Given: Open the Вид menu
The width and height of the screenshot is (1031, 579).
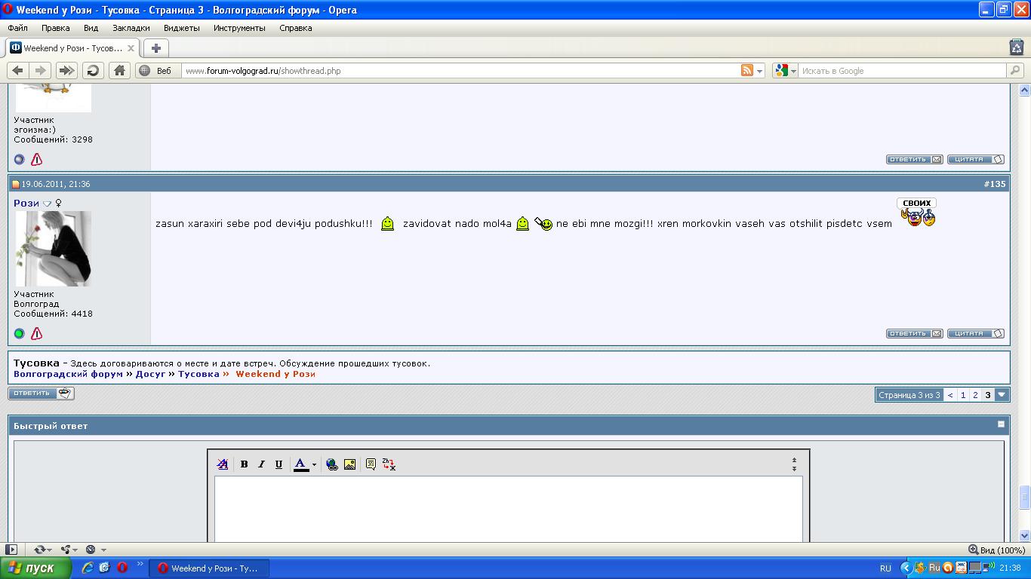Looking at the screenshot, I should tap(91, 28).
